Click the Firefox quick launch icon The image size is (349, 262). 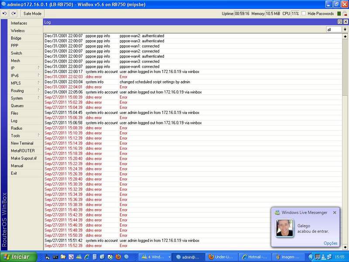pos(118,257)
